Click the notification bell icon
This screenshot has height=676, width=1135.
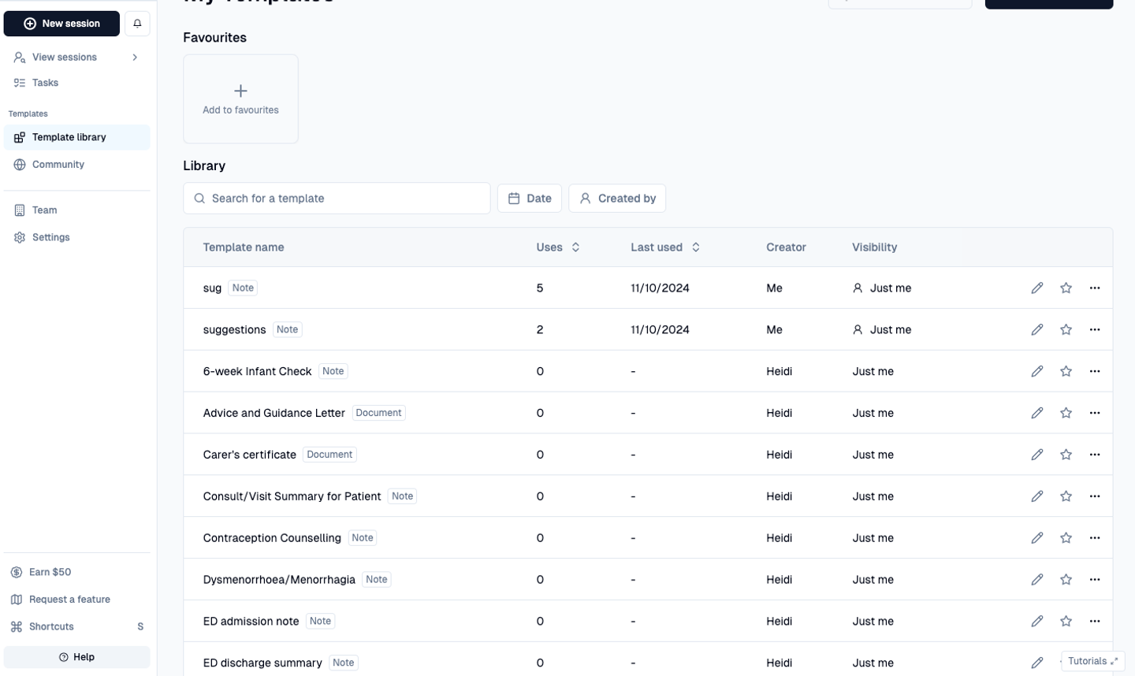pyautogui.click(x=137, y=24)
